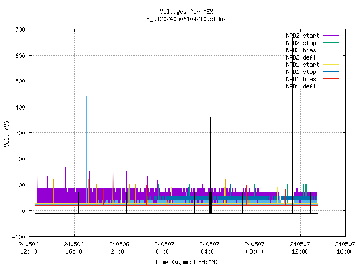Click the 400 y-axis tick label

(x=21, y=107)
